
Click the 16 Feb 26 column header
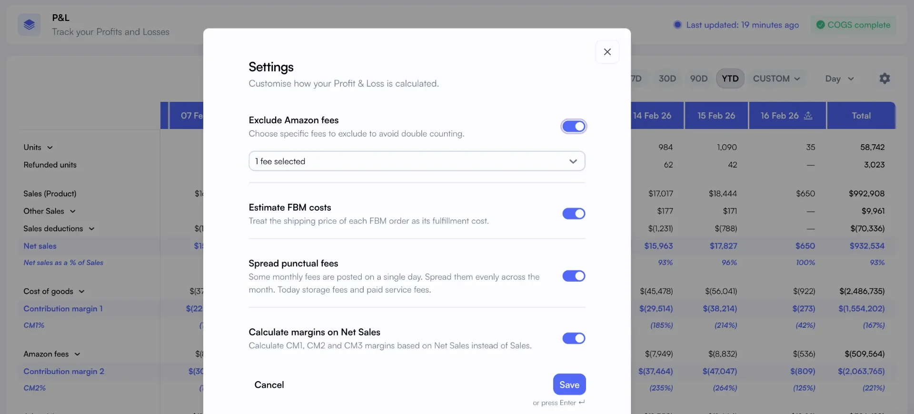point(787,116)
